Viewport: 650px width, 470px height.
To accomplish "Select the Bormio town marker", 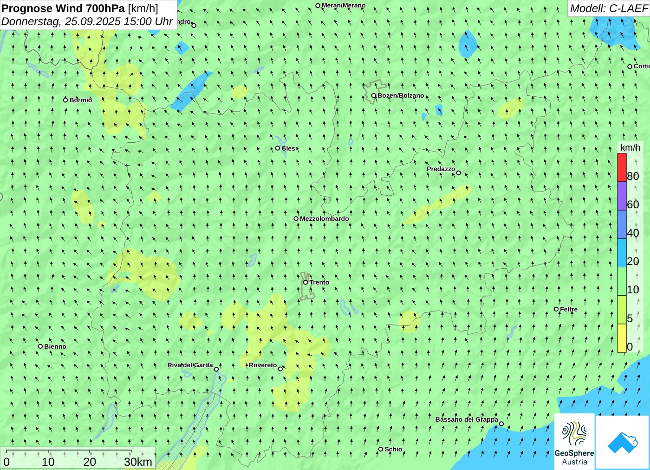I will 65,100.
